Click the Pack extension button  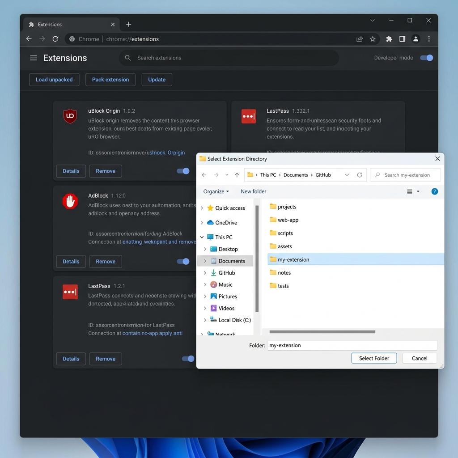(x=110, y=80)
